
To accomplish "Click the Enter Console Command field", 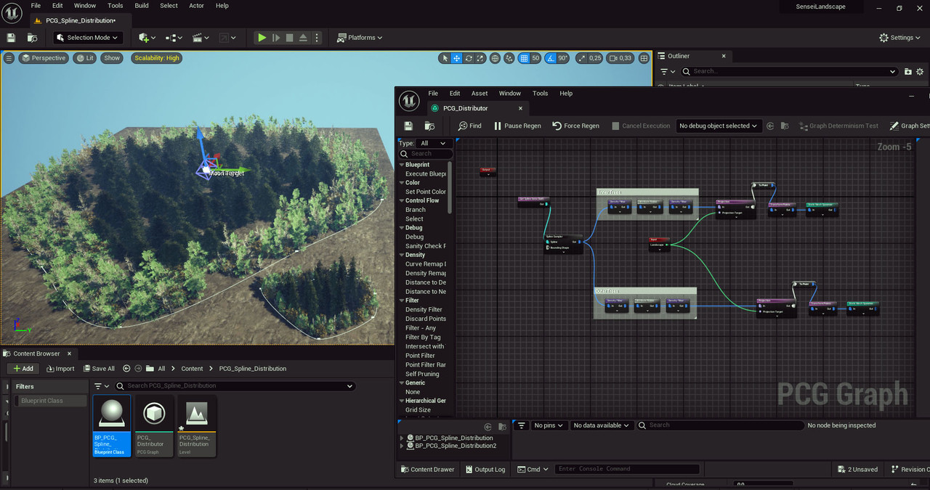I will [x=626, y=469].
